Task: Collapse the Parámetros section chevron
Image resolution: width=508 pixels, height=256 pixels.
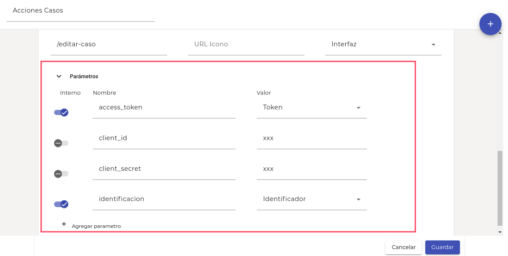Action: coord(59,77)
